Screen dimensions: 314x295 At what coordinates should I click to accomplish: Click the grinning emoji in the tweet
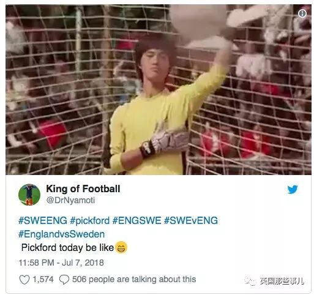121,247
